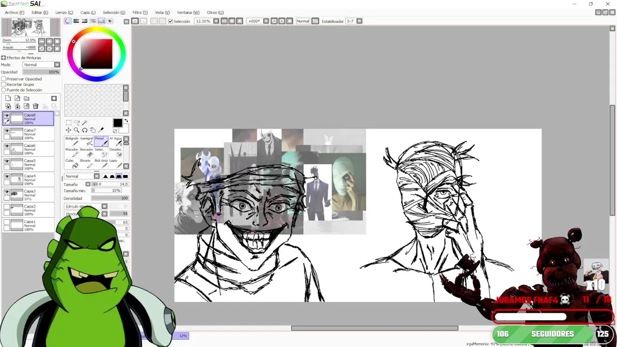The height and width of the screenshot is (347, 617).
Task: Click the undo arrow in toolbar
Action: [x=135, y=21]
